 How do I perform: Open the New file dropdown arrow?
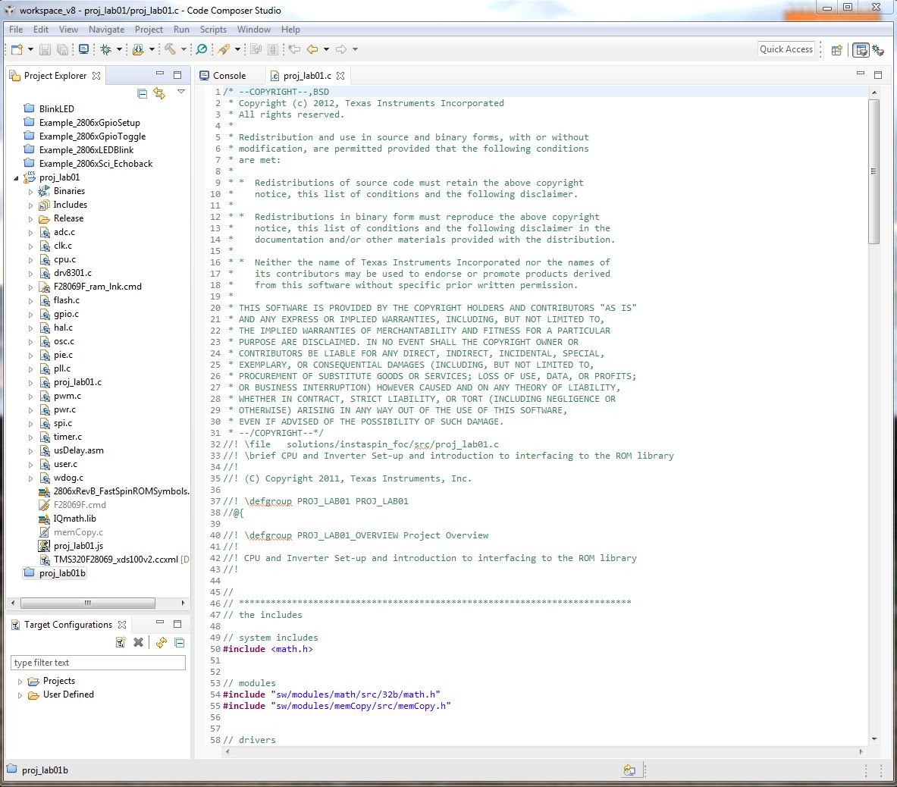coord(30,50)
